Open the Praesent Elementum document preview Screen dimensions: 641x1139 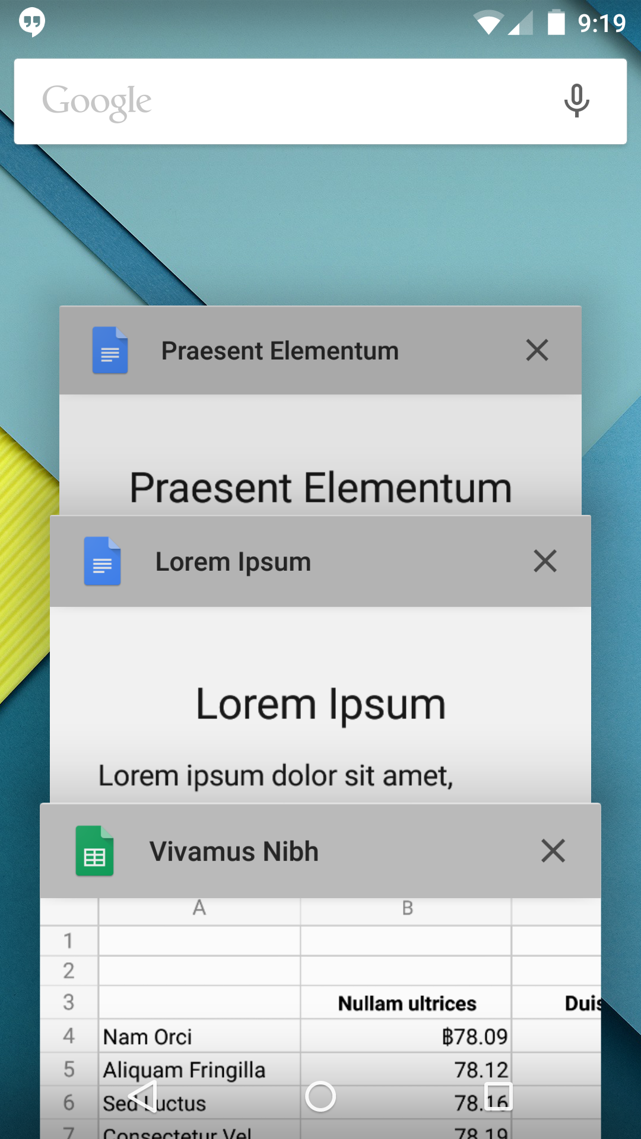(320, 455)
